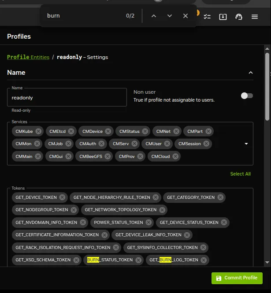Remove CMStatus service chip
271x293 pixels.
pyautogui.click(x=145, y=131)
